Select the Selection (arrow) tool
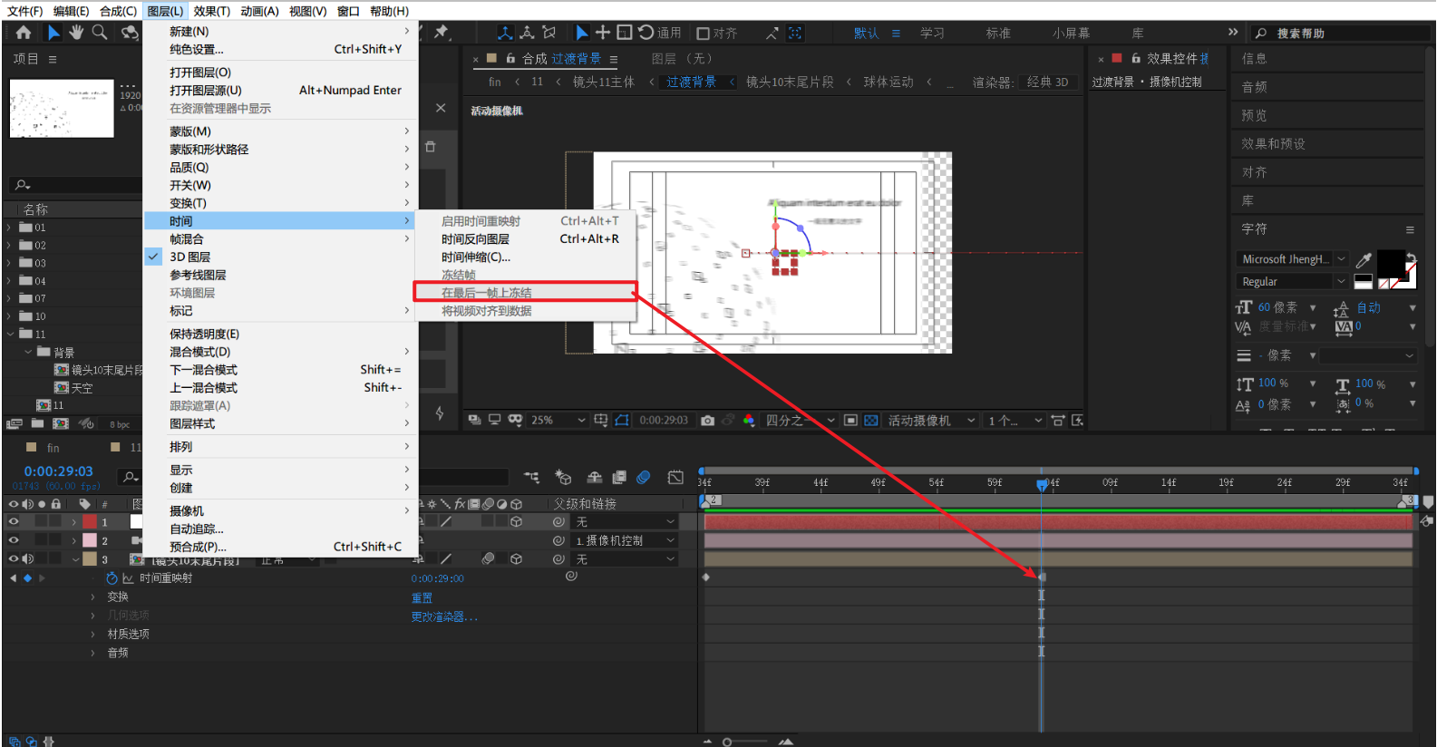The height and width of the screenshot is (747, 1437). (53, 33)
